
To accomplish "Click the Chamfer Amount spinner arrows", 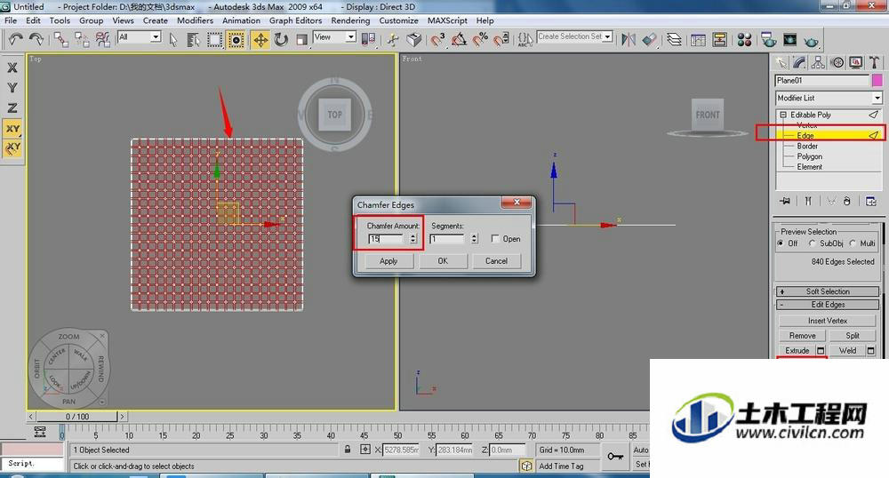I will point(413,239).
